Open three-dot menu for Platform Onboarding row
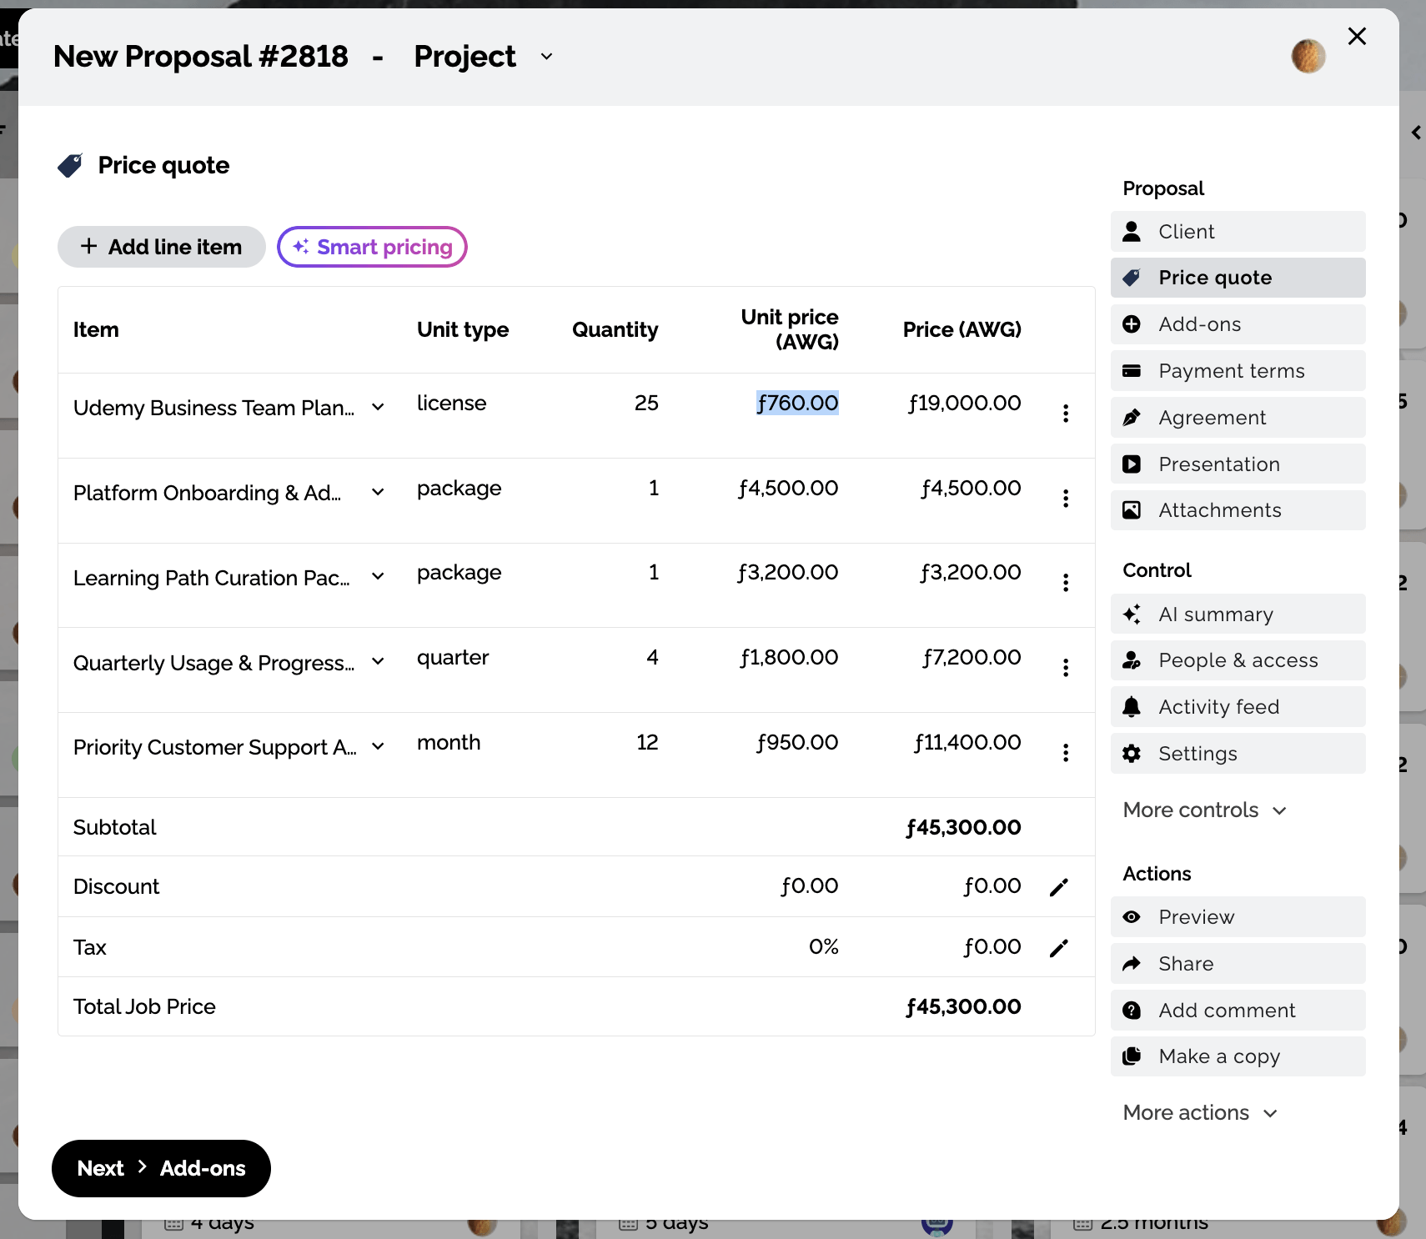The height and width of the screenshot is (1239, 1426). [x=1065, y=499]
